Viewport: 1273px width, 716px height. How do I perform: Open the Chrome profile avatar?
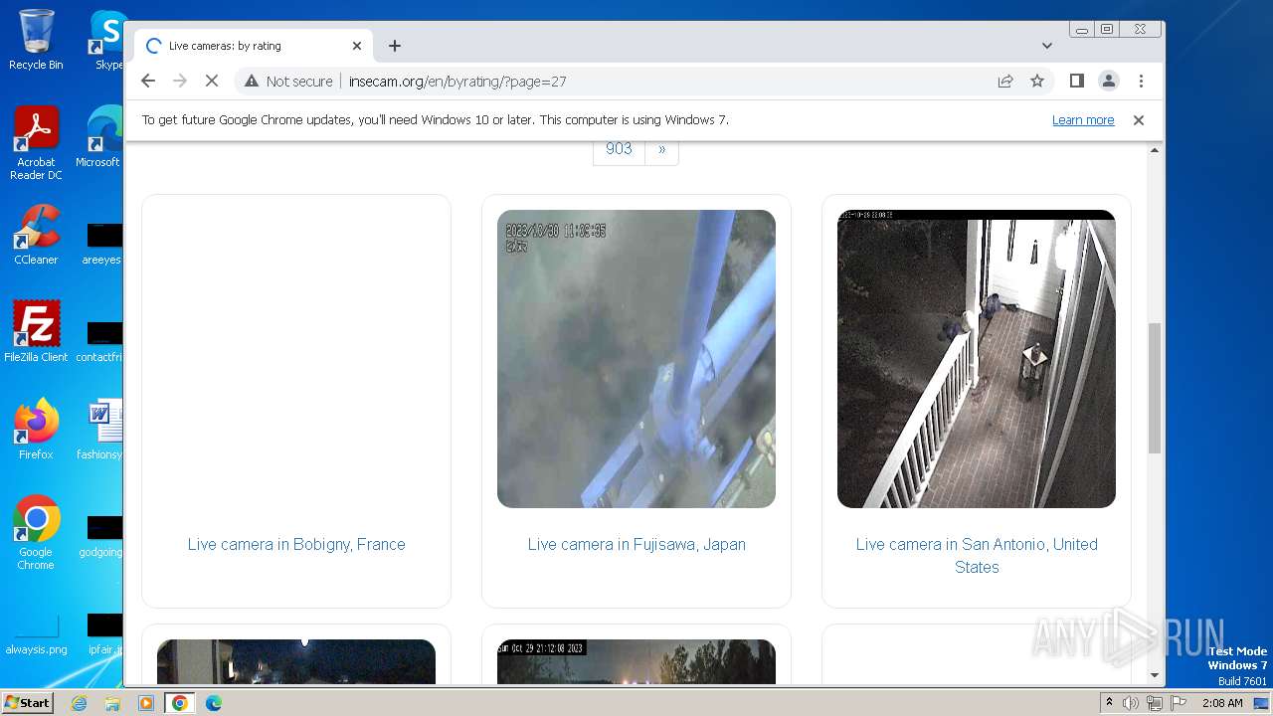(x=1109, y=81)
